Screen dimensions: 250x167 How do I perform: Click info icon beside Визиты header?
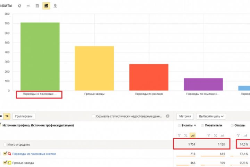click(179, 126)
